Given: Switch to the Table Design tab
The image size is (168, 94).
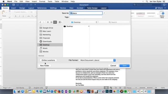Looking at the screenshot, I should pos(92,8).
